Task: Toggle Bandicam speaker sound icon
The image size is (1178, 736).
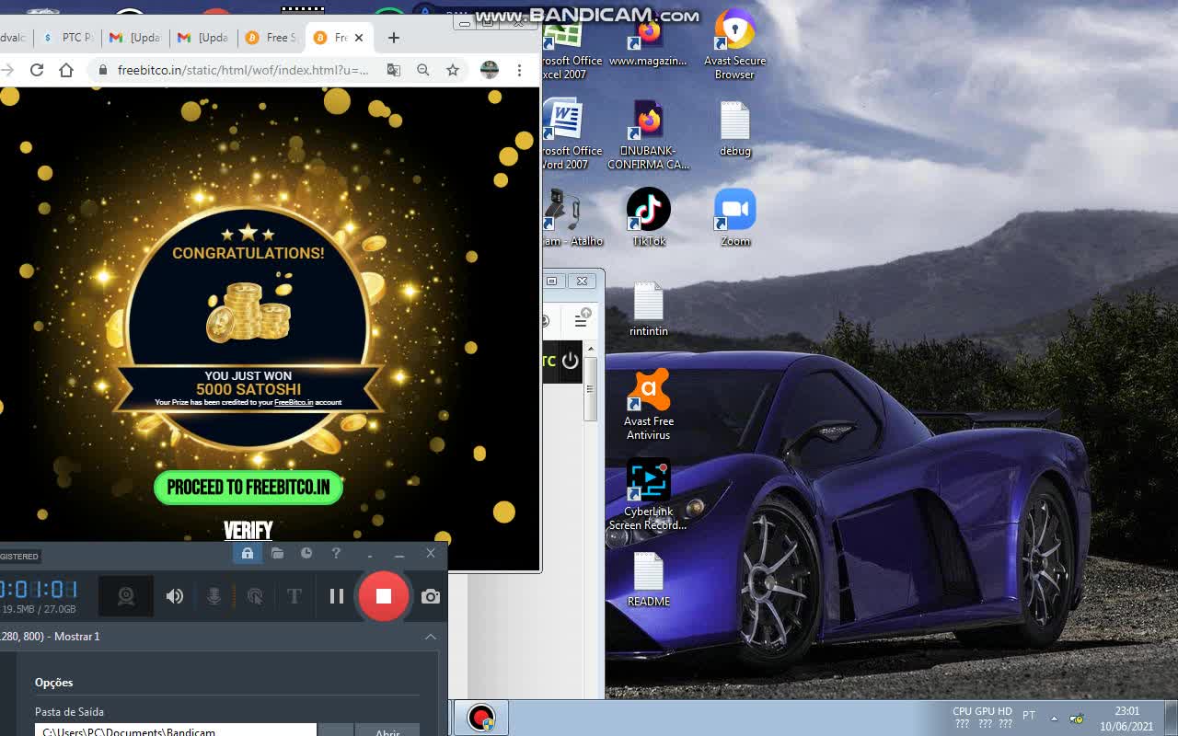Action: [175, 596]
